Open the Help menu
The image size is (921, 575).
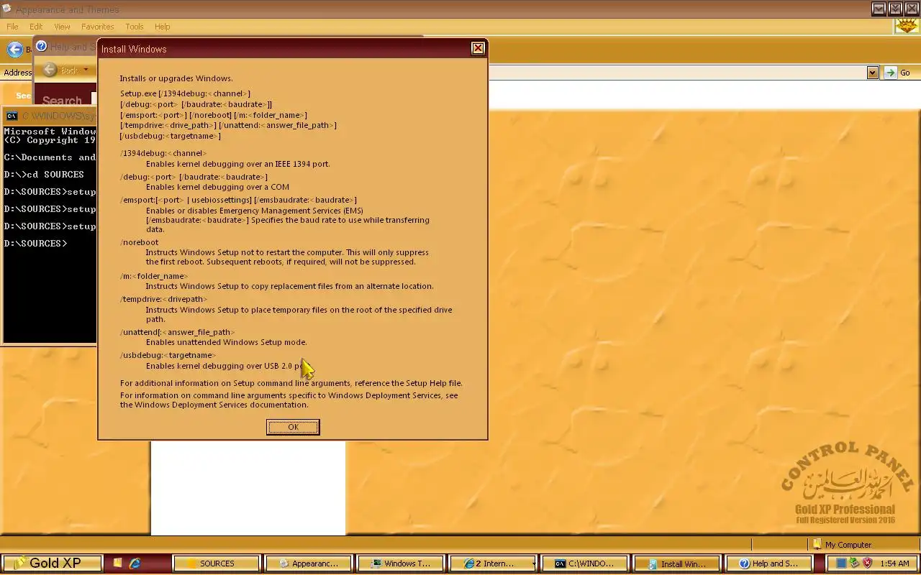[162, 27]
